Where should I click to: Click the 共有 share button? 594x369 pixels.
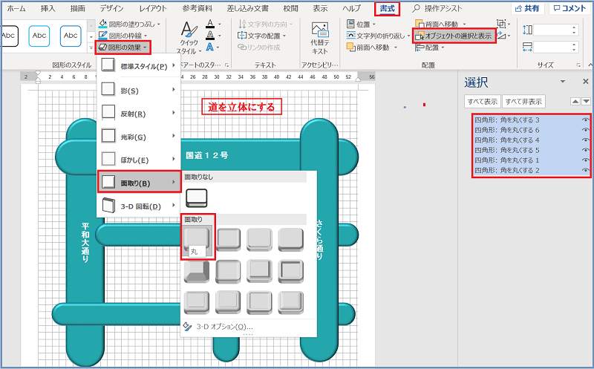pos(527,8)
